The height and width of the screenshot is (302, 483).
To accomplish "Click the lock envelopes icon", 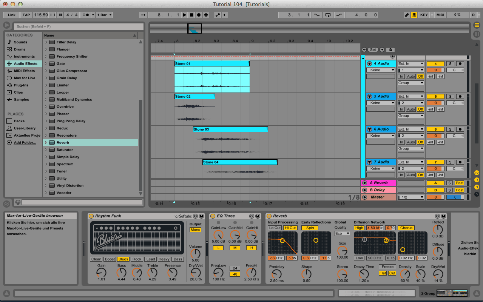I will coord(390,49).
